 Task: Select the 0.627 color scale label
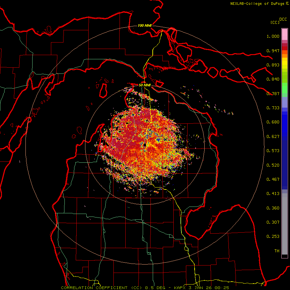pyautogui.click(x=273, y=137)
